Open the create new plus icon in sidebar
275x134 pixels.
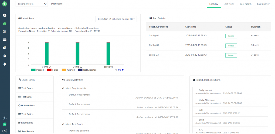pos(5,15)
